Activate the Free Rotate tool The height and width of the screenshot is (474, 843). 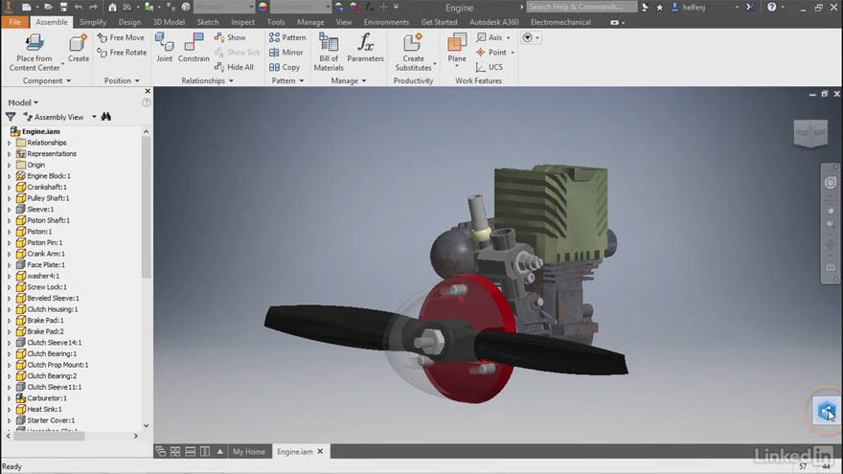[122, 52]
